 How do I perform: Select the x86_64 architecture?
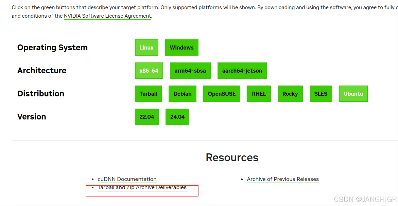149,71
